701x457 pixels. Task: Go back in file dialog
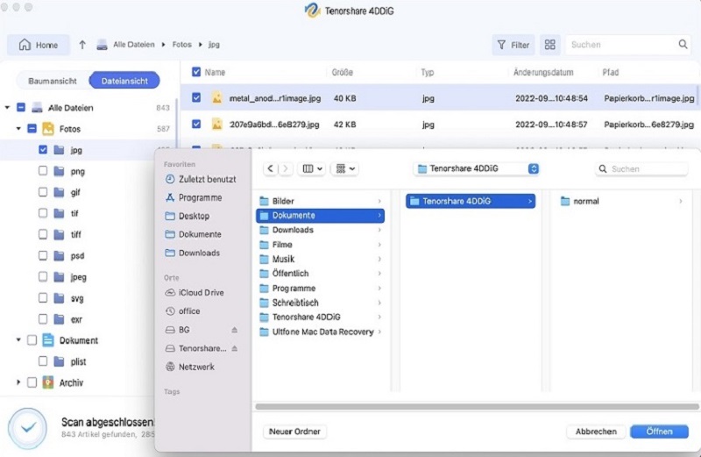coord(271,168)
